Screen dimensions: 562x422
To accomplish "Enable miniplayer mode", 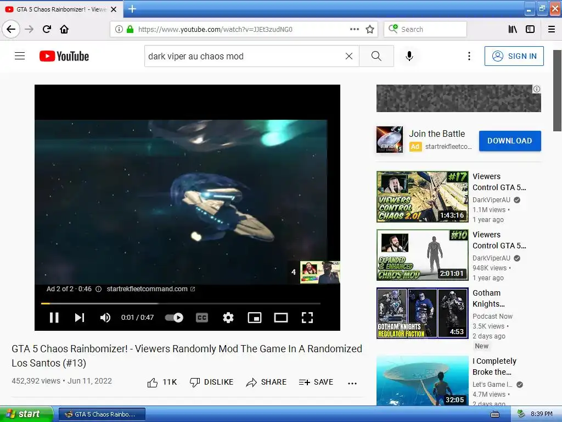I will coord(255,318).
